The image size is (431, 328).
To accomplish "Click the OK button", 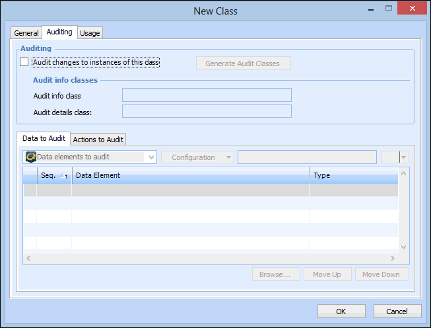I will (x=341, y=311).
